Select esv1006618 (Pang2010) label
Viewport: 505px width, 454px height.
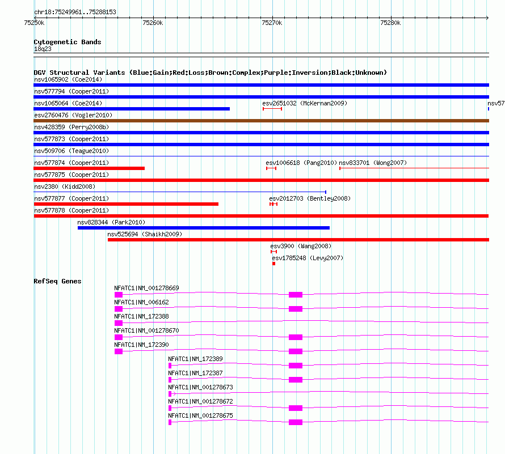(301, 163)
